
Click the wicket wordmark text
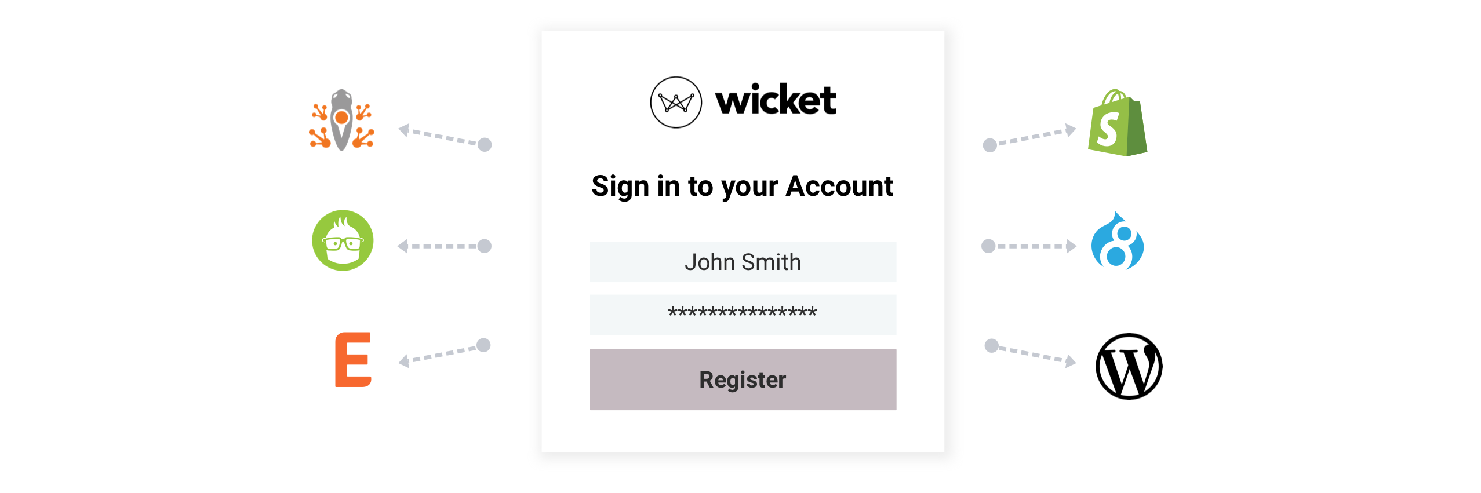776,99
